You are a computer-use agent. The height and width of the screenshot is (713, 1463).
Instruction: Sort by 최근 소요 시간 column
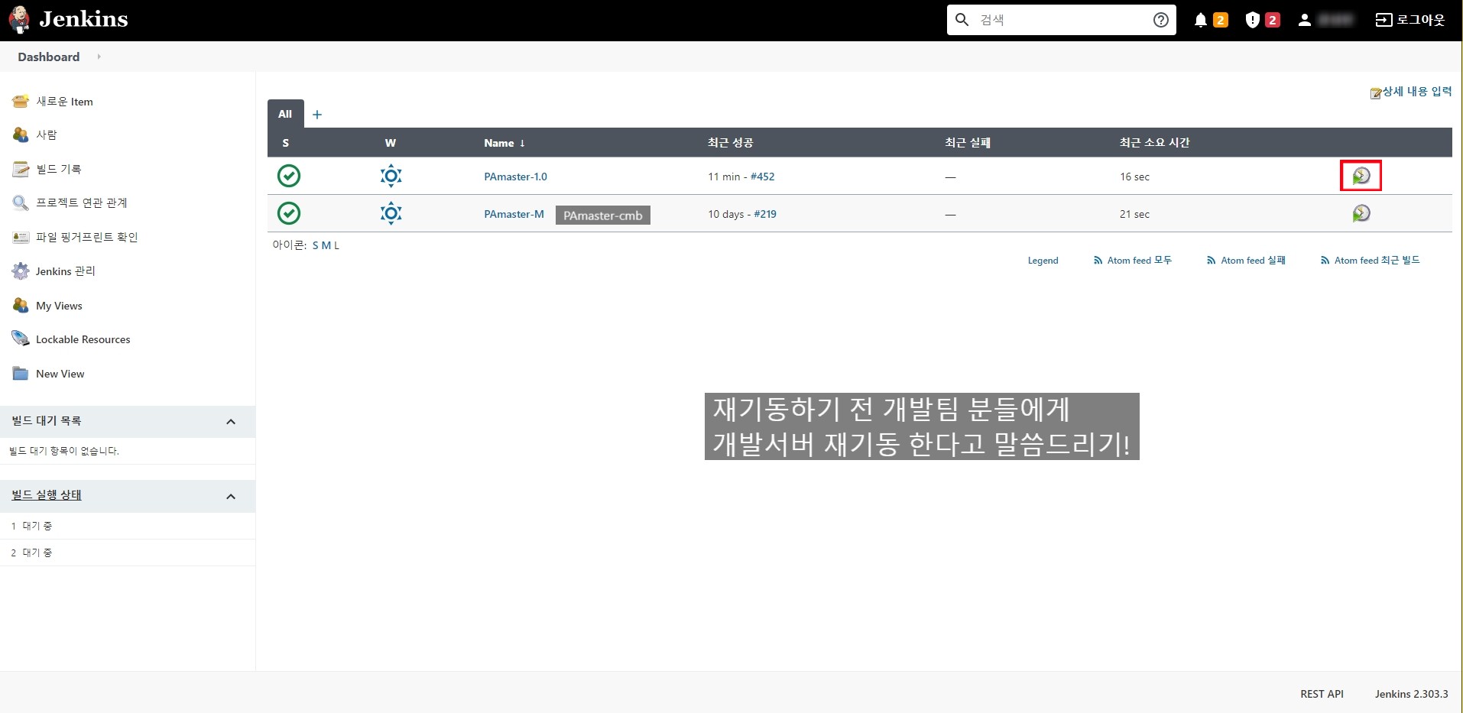click(x=1154, y=143)
